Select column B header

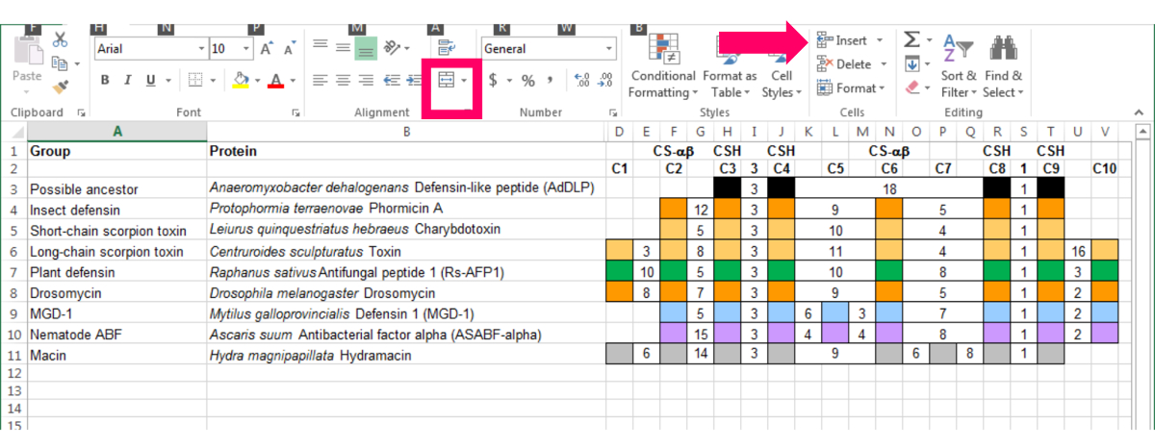406,132
